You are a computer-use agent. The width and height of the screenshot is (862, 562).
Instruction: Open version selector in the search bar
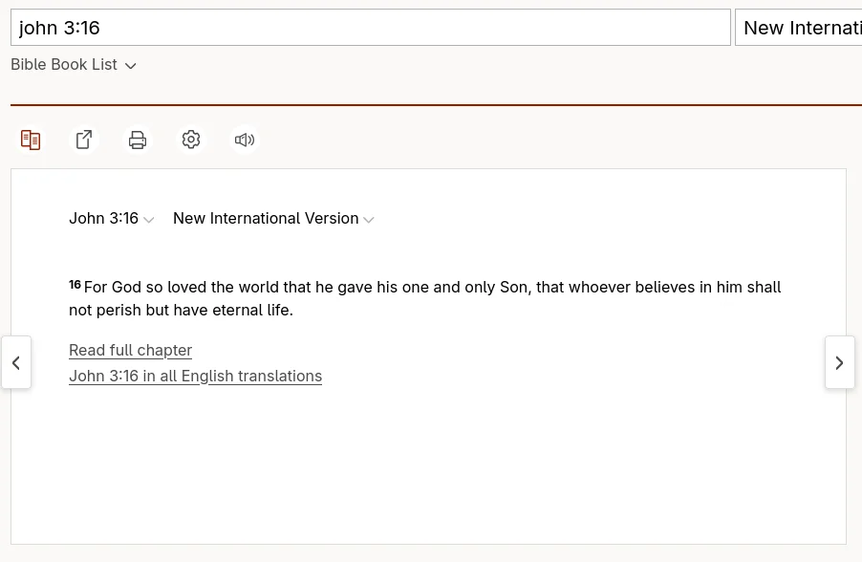click(799, 28)
